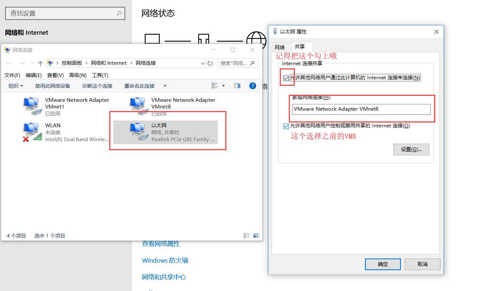
Task: Expand the 组织 dropdown menu
Action: [16, 86]
